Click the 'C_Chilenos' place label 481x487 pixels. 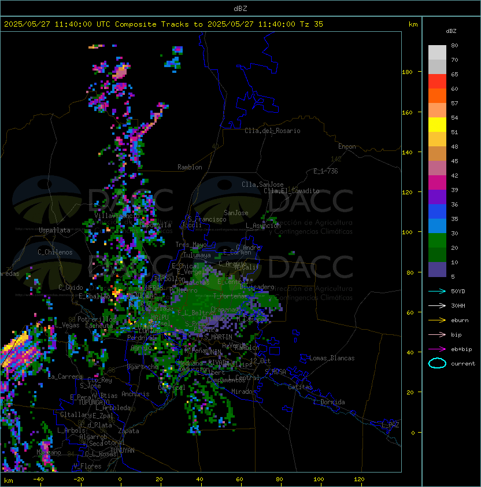[55, 252]
